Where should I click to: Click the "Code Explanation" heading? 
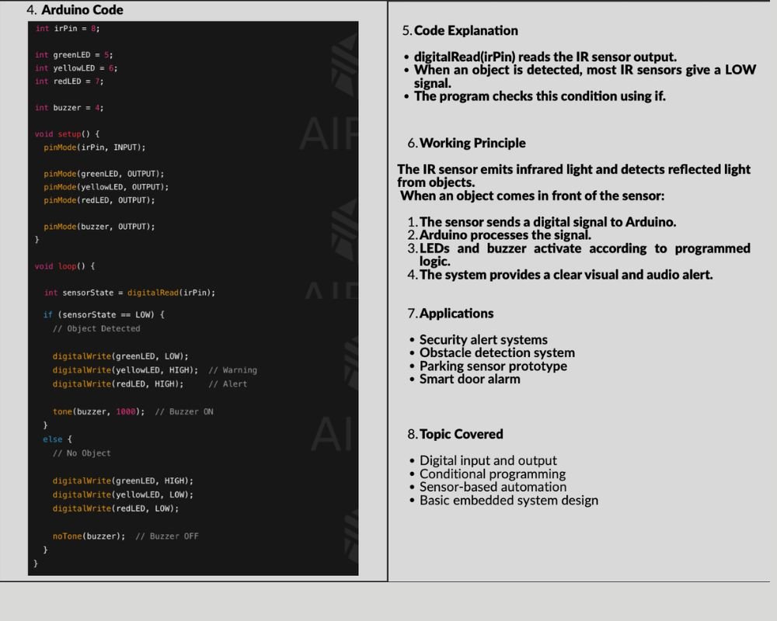[x=465, y=30]
